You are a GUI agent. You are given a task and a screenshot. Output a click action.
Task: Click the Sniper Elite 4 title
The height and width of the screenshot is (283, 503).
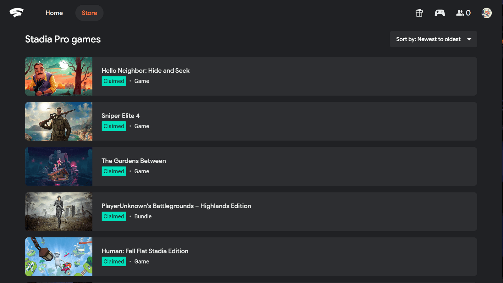coord(120,116)
